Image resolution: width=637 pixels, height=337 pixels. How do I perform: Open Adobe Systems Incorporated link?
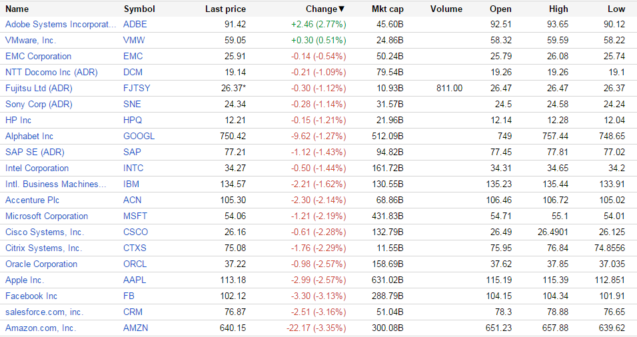tap(61, 24)
